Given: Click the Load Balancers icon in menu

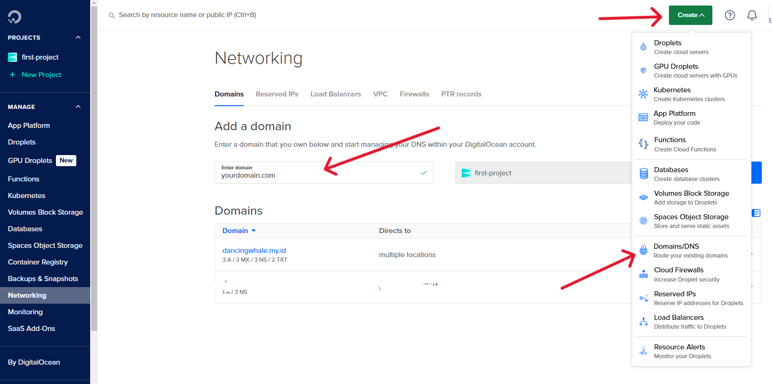Looking at the screenshot, I should coord(643,322).
